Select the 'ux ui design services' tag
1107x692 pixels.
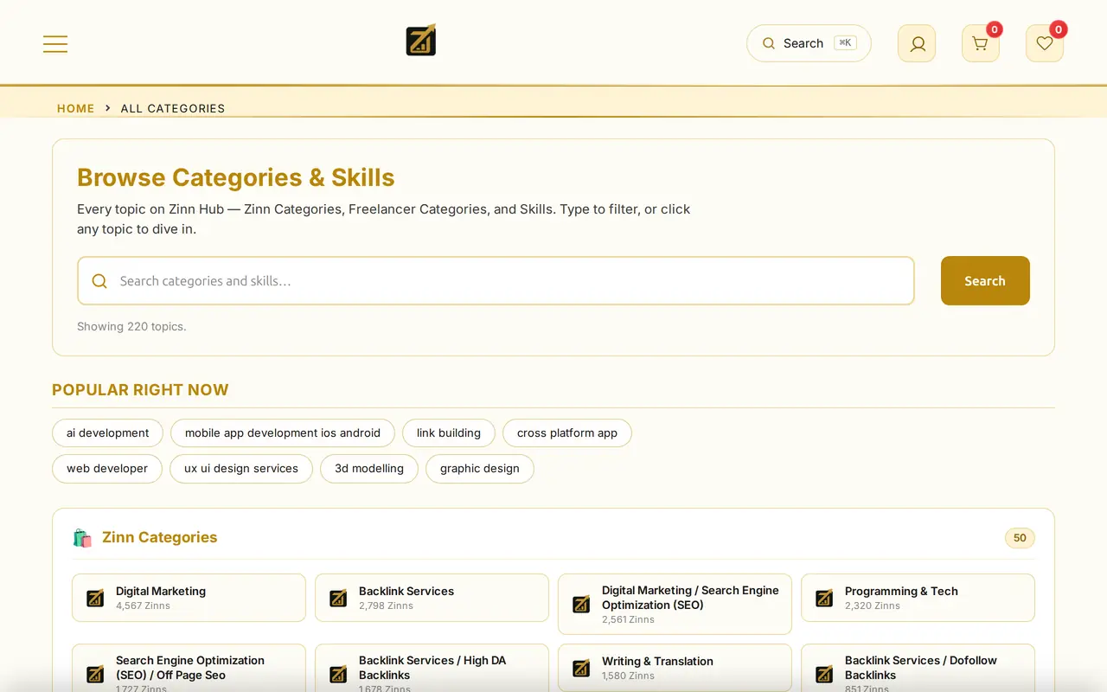click(x=241, y=468)
